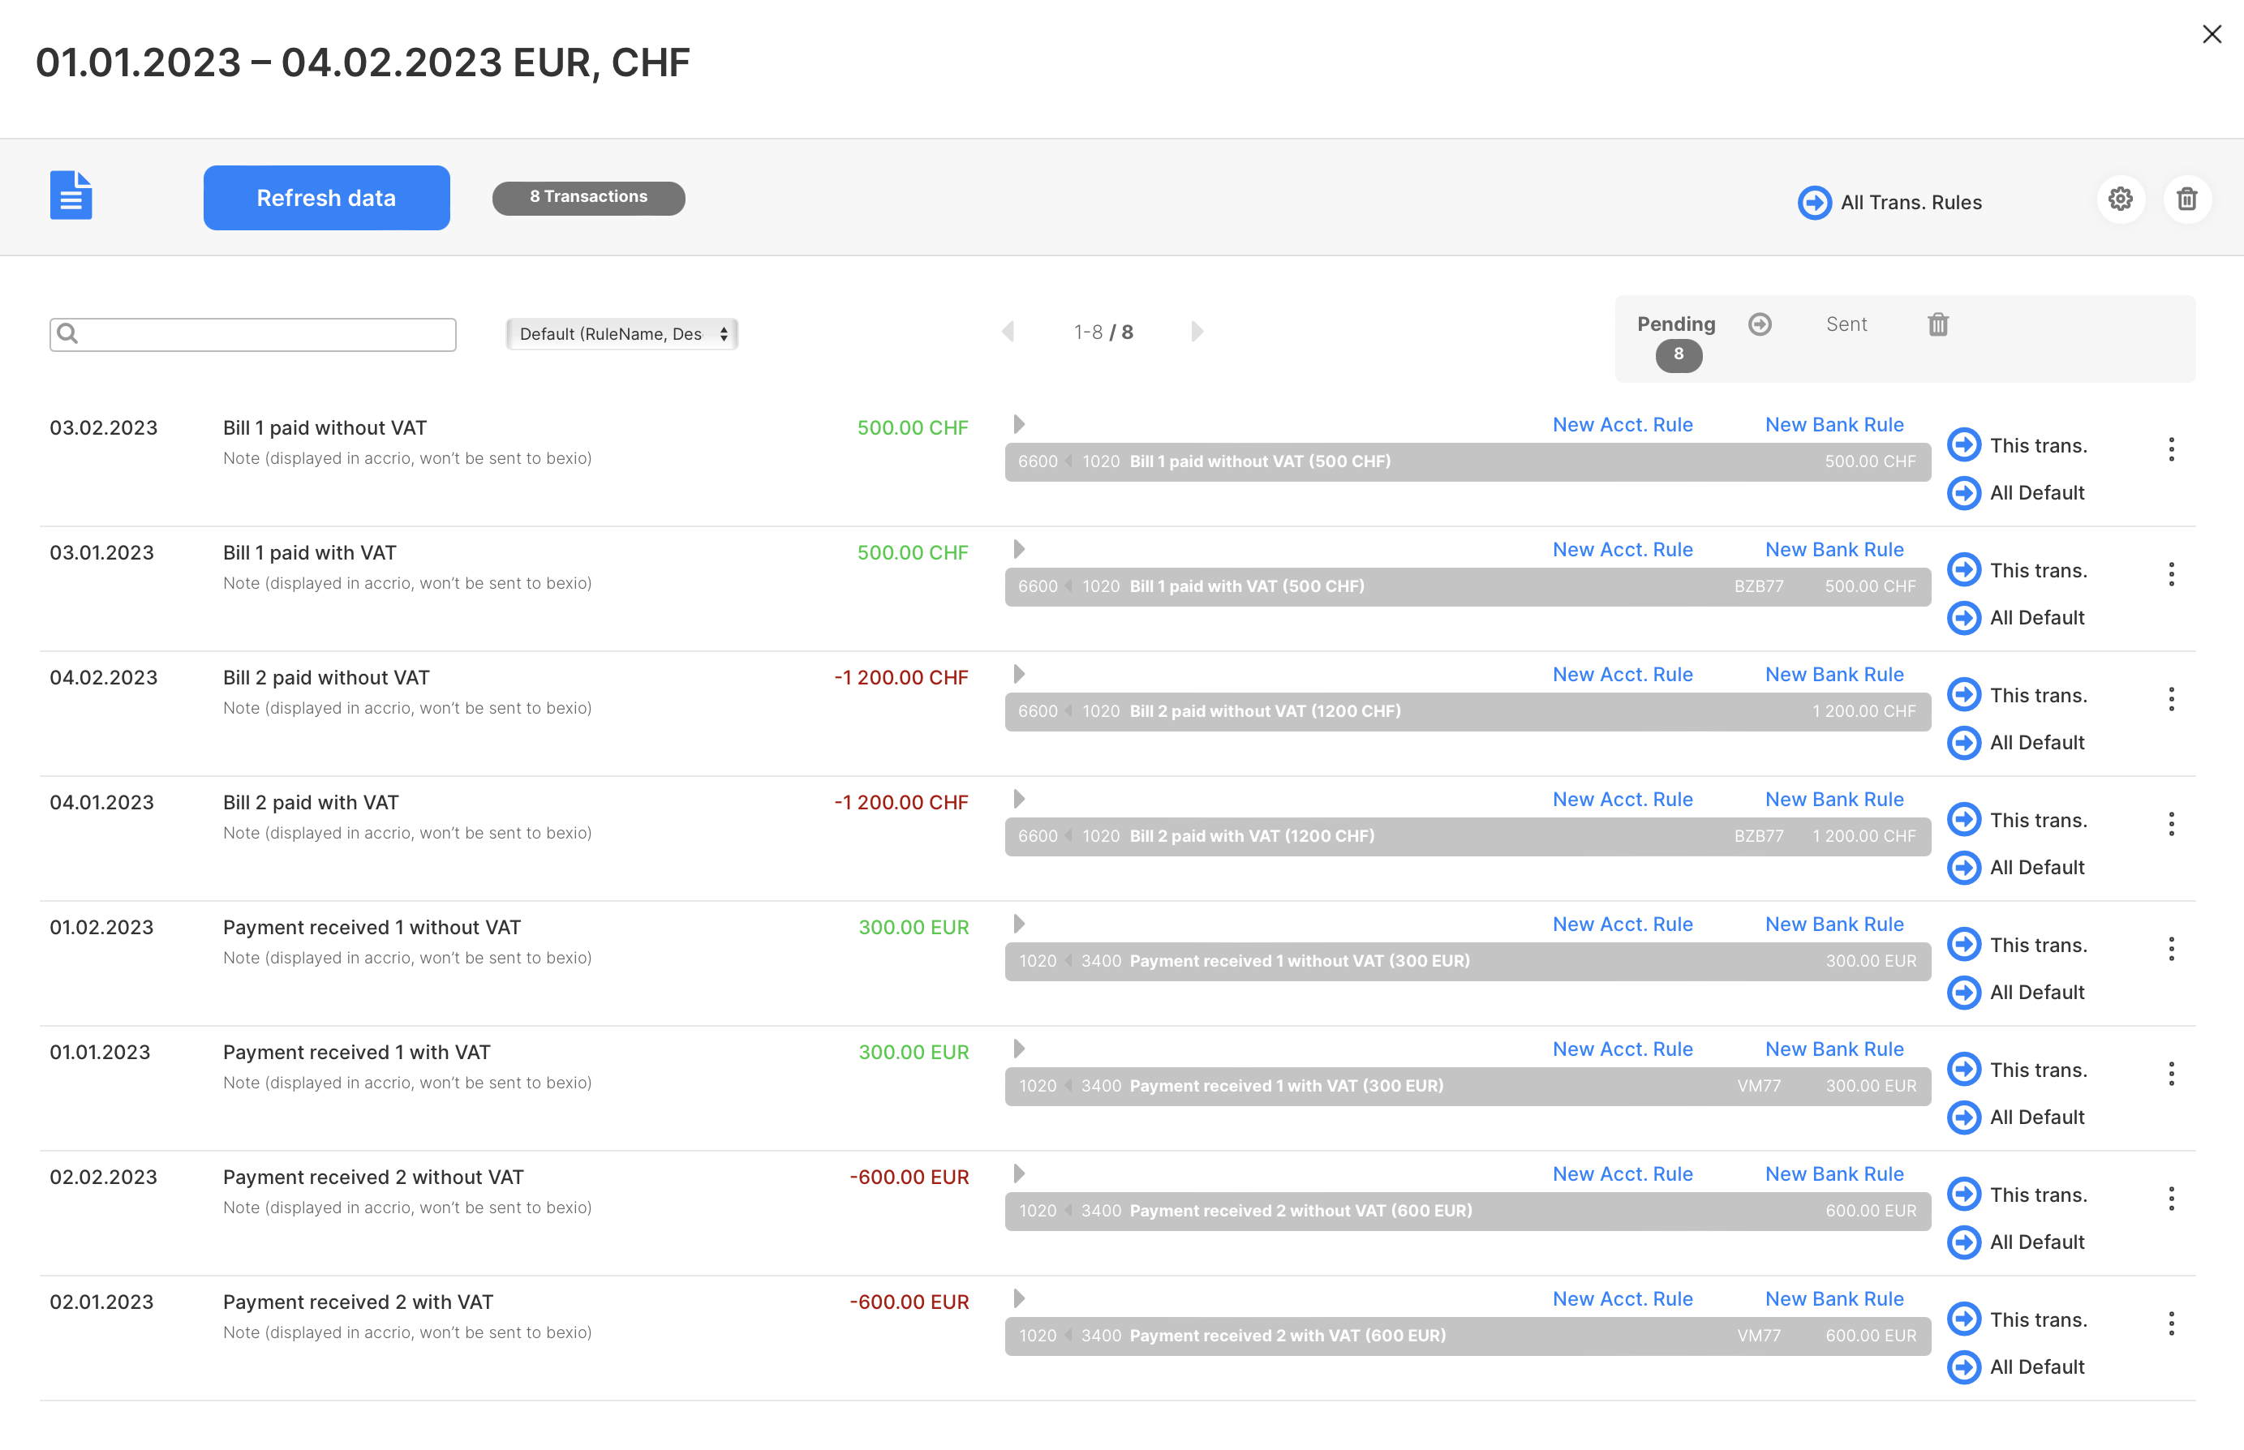Click date 04.02.2023 in transaction list
The height and width of the screenshot is (1450, 2244).
tap(104, 678)
